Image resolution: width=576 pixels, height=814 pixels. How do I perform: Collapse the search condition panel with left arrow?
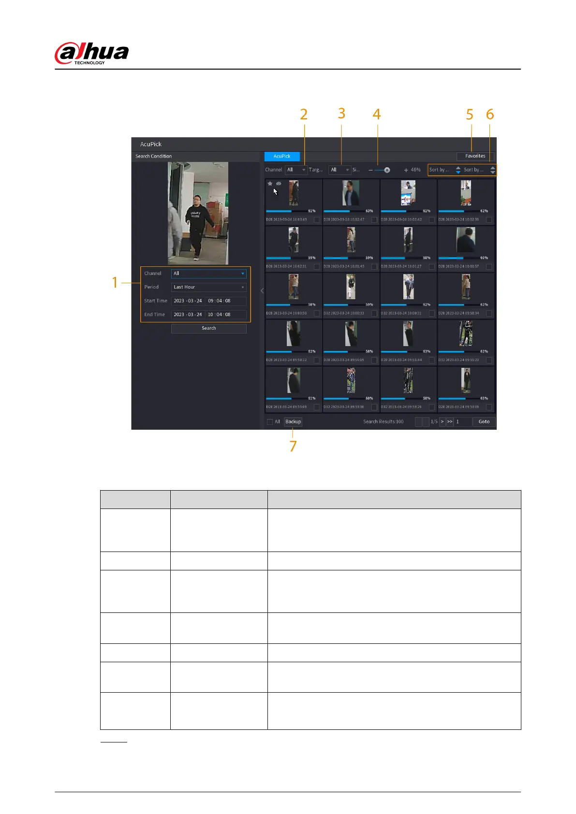click(x=262, y=291)
